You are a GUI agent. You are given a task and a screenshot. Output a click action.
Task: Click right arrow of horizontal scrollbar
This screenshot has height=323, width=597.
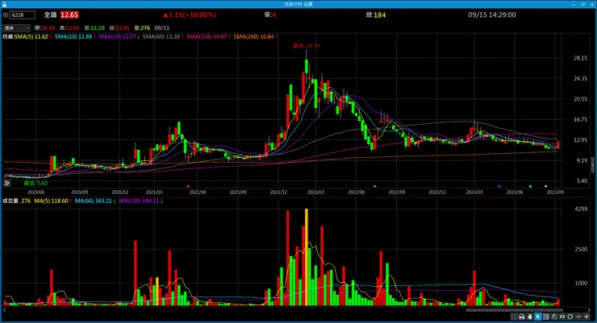(589, 310)
